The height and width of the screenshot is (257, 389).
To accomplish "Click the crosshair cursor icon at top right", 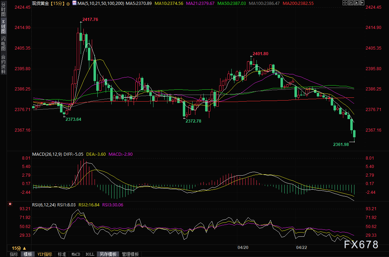I will pyautogui.click(x=345, y=3).
